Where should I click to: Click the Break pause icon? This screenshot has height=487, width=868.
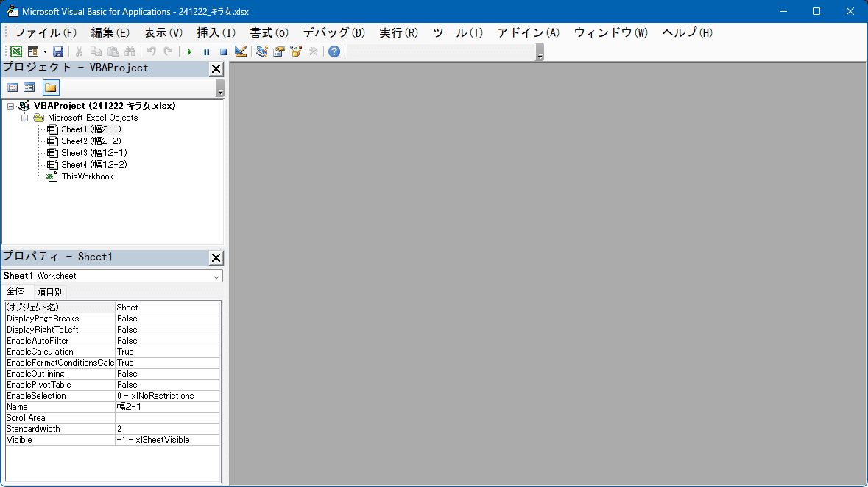pyautogui.click(x=206, y=51)
